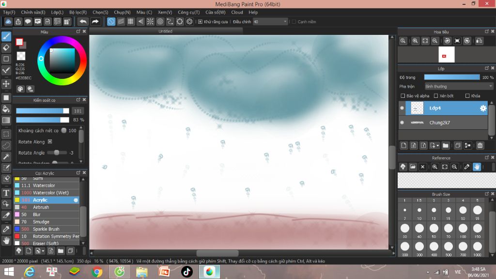This screenshot has height=279, width=496.
Task: Select the Magic Wand tool
Action: click(x=6, y=156)
